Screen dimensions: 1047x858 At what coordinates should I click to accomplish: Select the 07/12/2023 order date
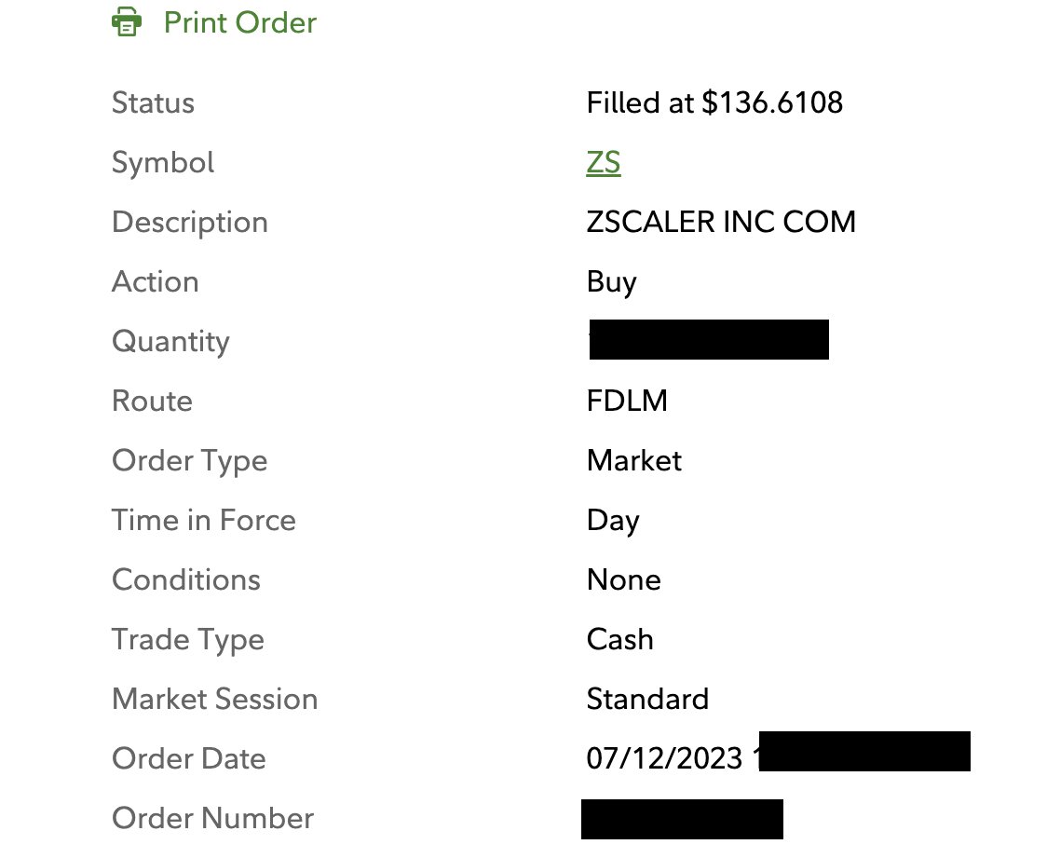[x=664, y=758]
